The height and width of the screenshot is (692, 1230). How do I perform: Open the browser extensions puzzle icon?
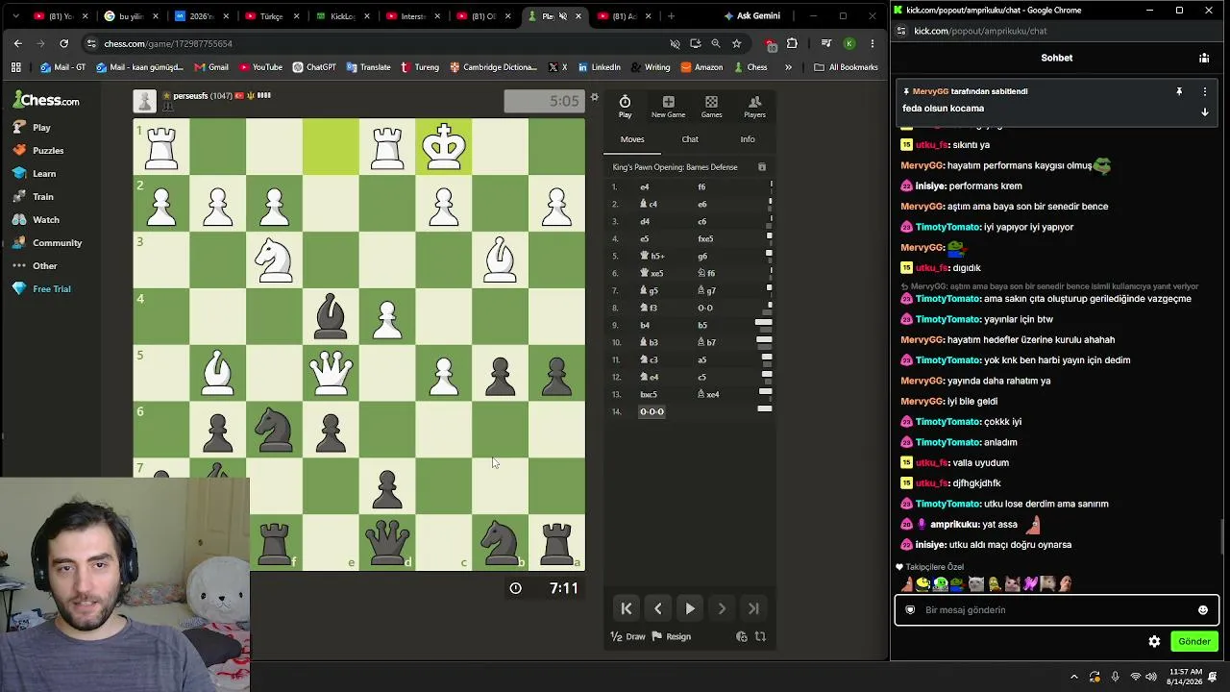[x=792, y=43]
